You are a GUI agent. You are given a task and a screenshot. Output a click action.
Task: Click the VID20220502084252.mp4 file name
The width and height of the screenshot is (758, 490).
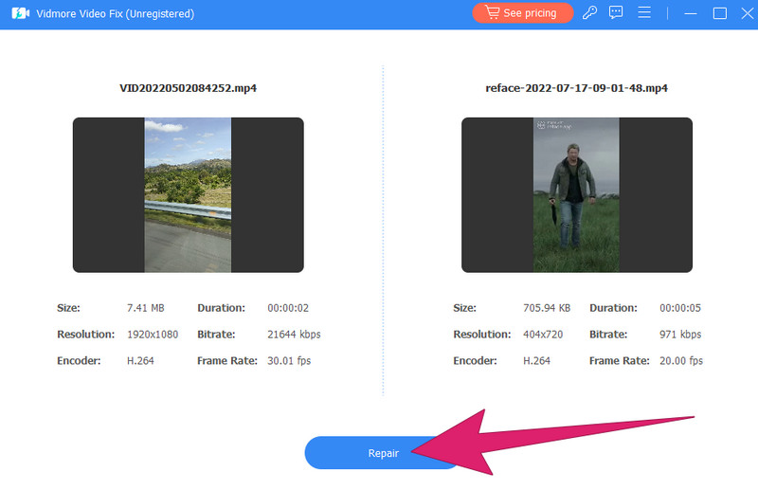188,88
